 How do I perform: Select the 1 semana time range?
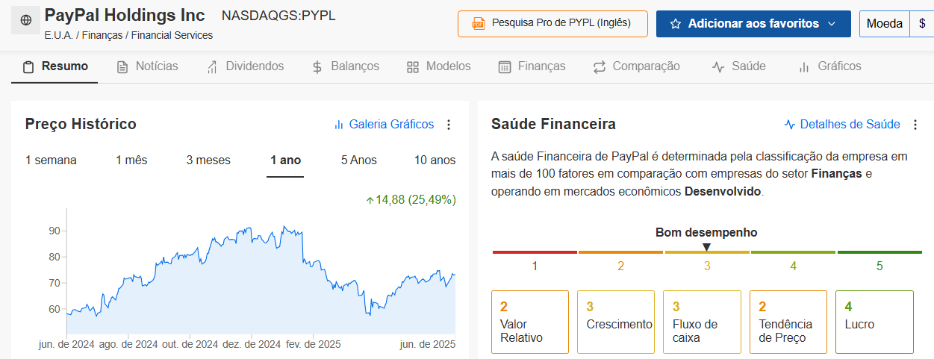tap(51, 160)
